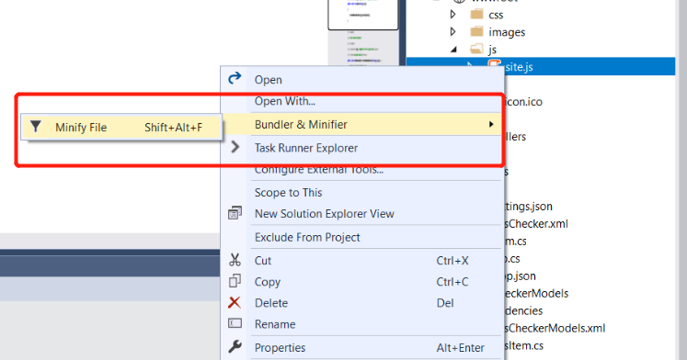
Task: Click the css folder icon
Action: tap(476, 15)
